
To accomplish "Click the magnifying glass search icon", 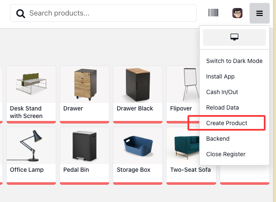I will 21,13.
